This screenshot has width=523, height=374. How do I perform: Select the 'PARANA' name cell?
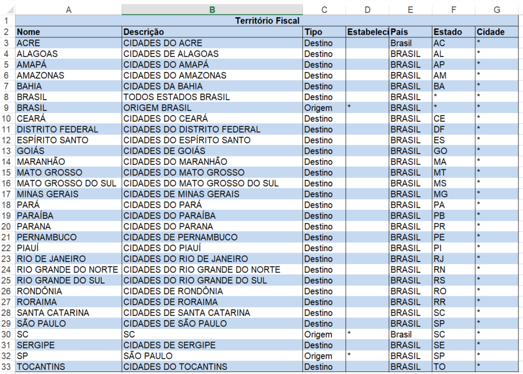68,226
